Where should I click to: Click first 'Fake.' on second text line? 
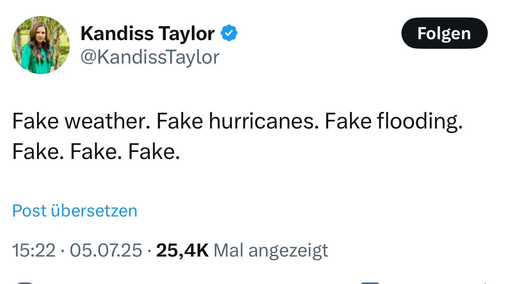tap(38, 151)
